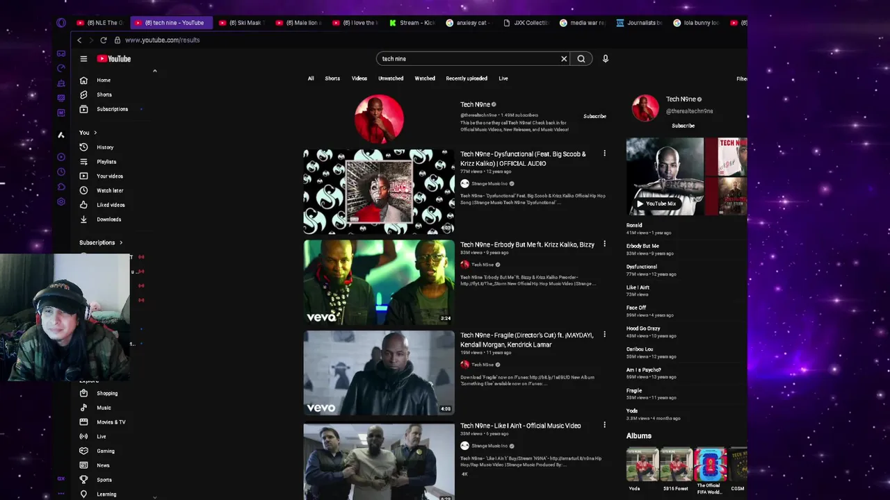This screenshot has width=890, height=500.
Task: Play Hood Go Crazy in the right panel
Action: [643, 328]
